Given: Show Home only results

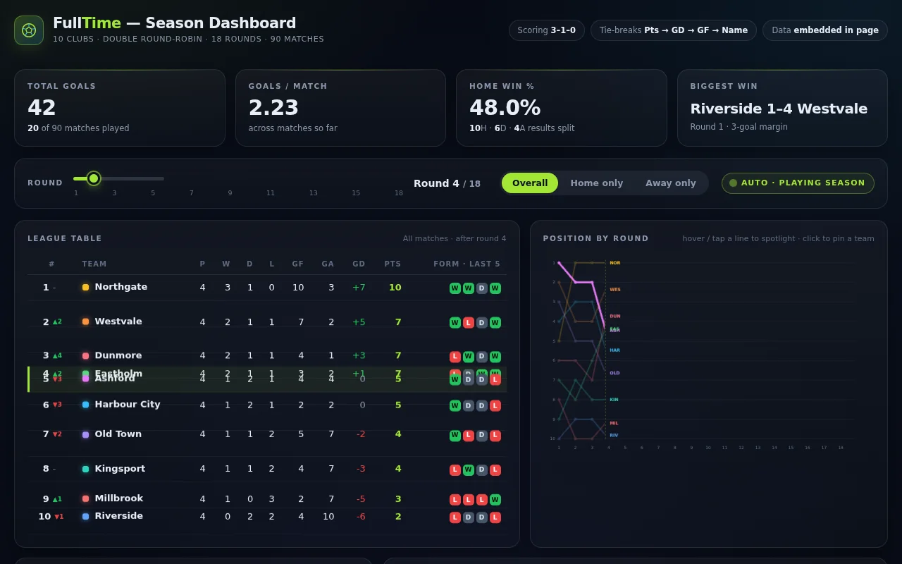Looking at the screenshot, I should (x=597, y=183).
